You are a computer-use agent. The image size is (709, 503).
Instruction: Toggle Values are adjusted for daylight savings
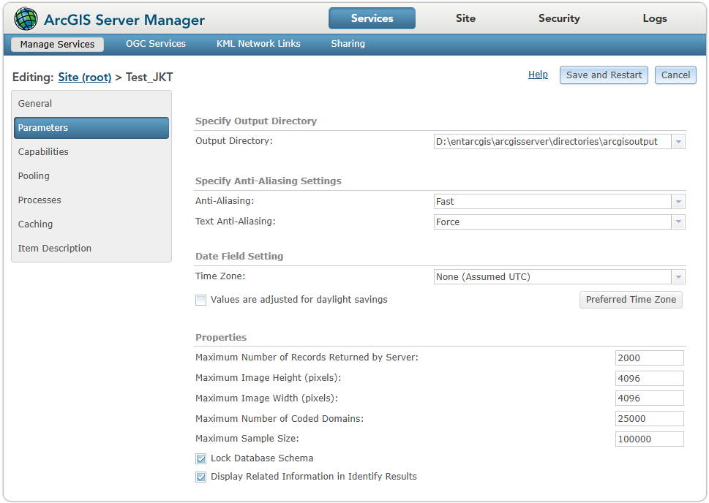(x=200, y=300)
